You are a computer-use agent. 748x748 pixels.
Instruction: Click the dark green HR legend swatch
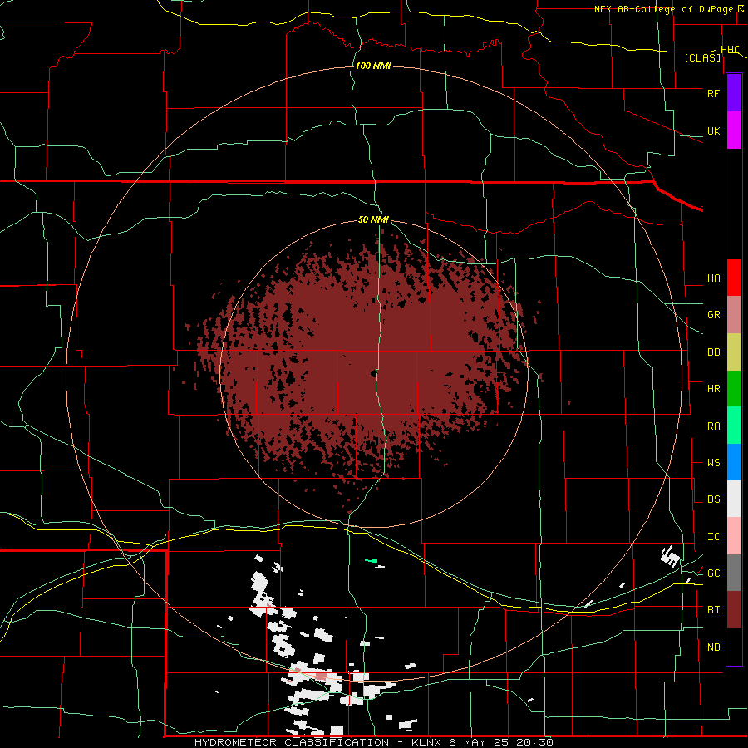734,389
